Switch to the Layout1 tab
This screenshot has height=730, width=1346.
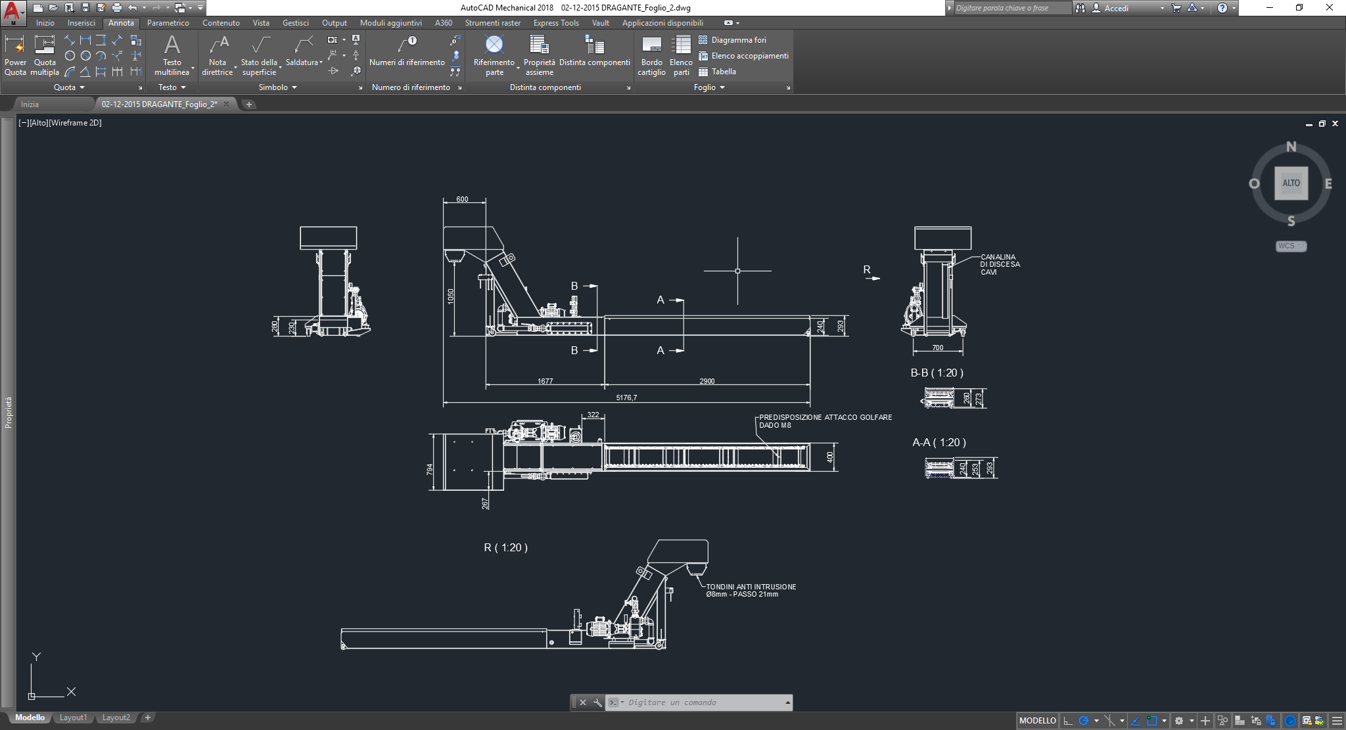74,718
